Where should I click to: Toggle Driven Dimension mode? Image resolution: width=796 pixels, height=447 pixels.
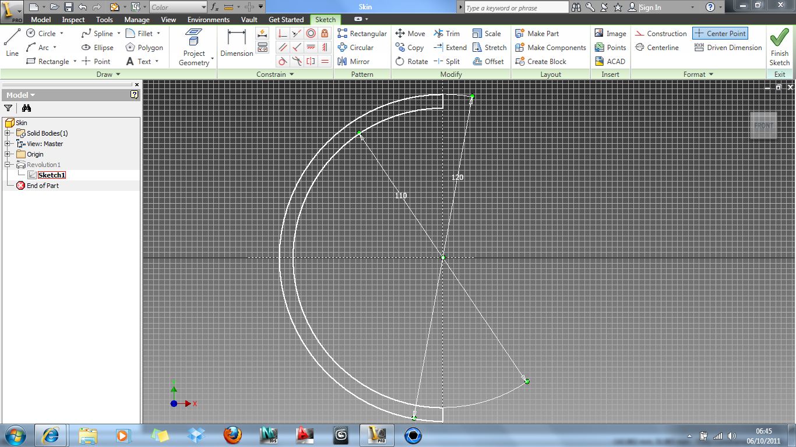pos(728,47)
